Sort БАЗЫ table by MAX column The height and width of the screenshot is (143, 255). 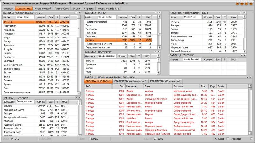[66, 17]
